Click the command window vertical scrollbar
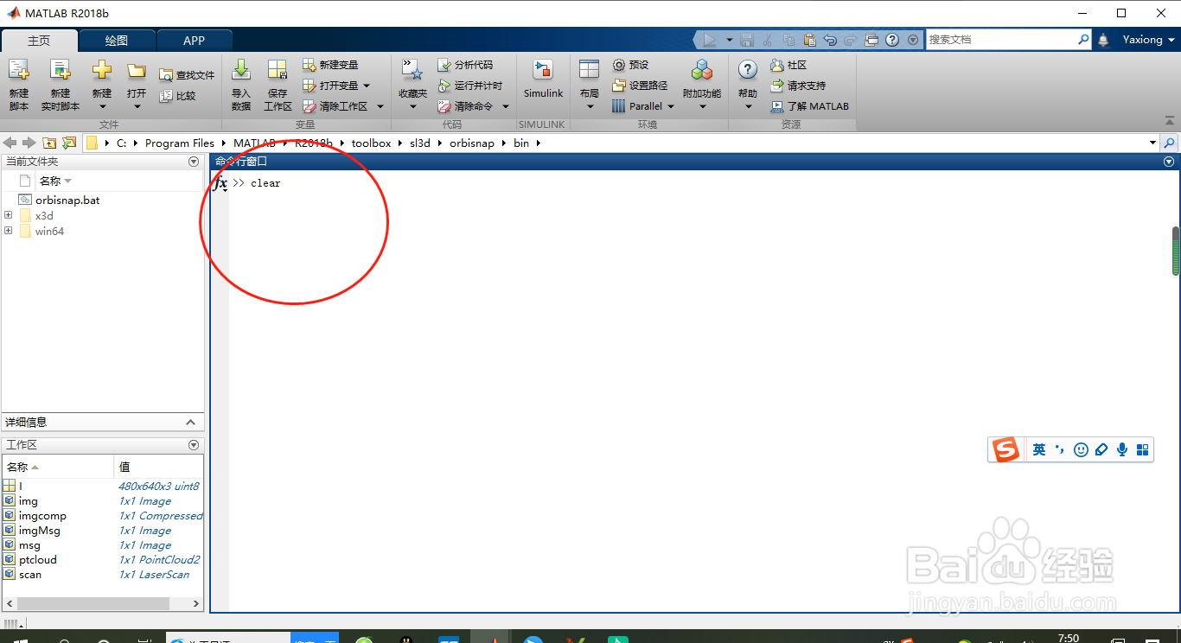 1176,251
